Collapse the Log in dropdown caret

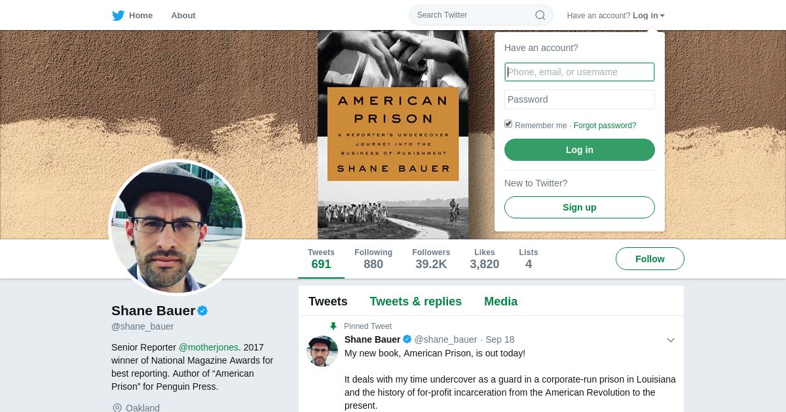(662, 16)
